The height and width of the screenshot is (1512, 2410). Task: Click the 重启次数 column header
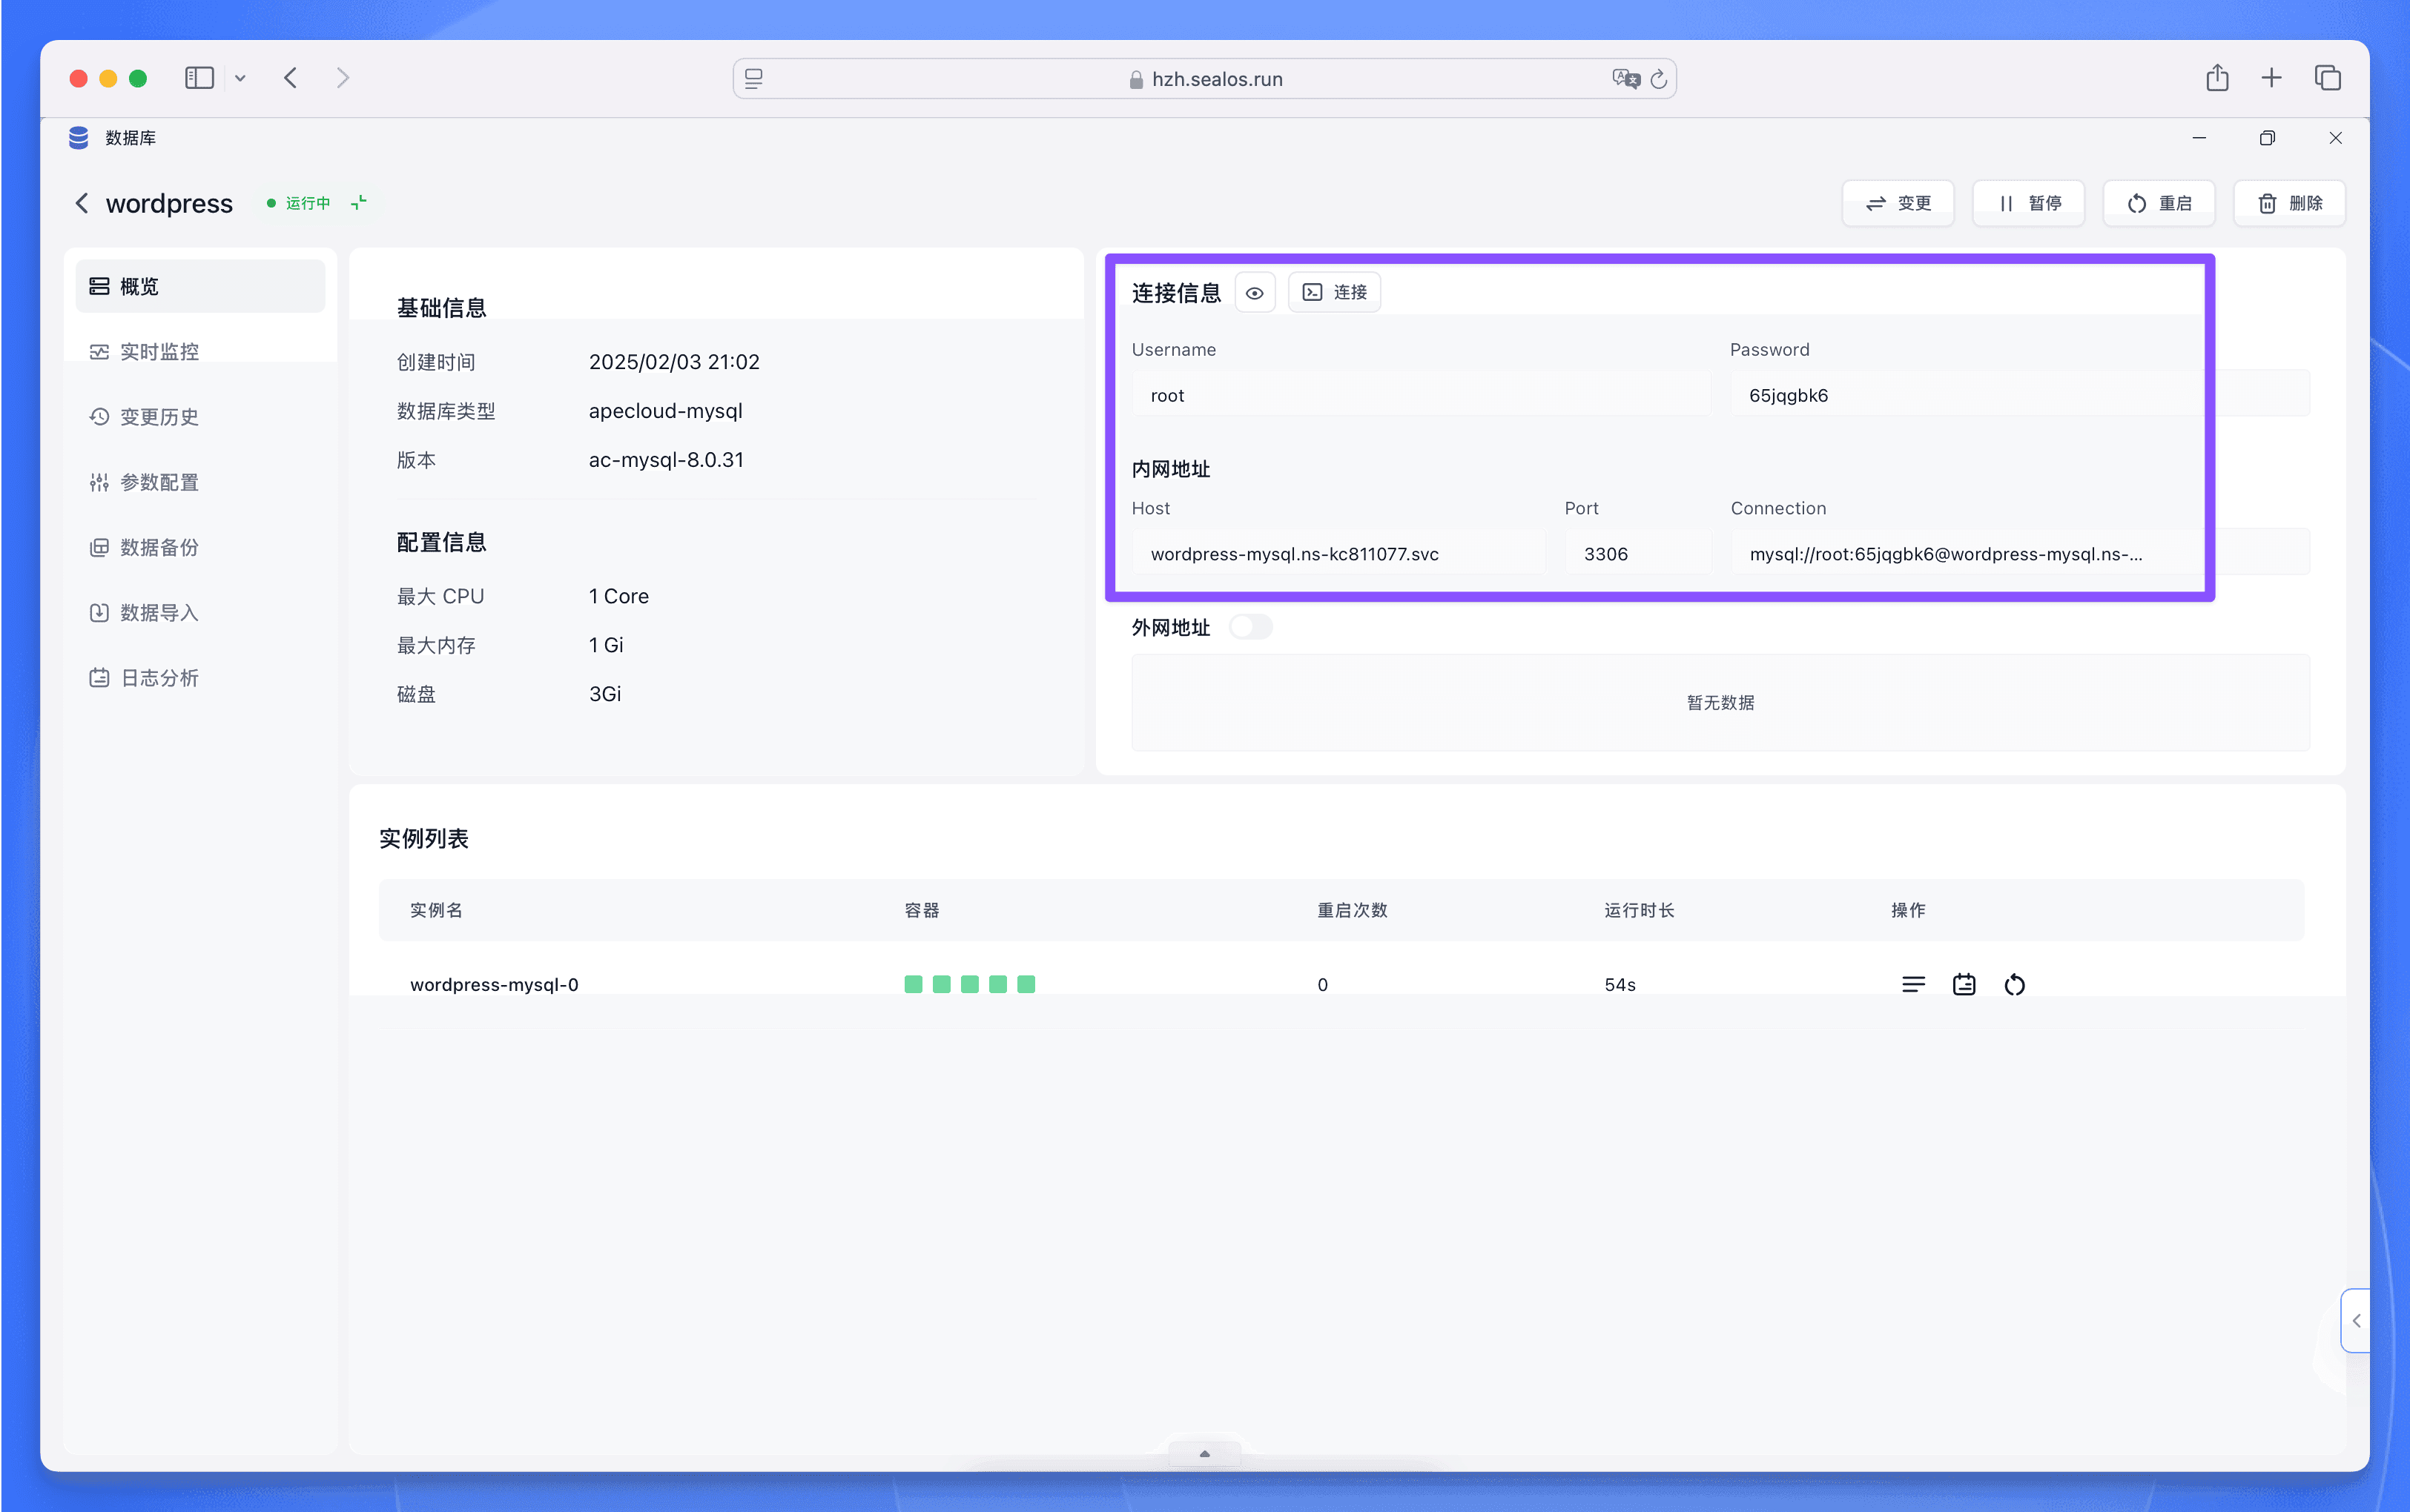1352,910
